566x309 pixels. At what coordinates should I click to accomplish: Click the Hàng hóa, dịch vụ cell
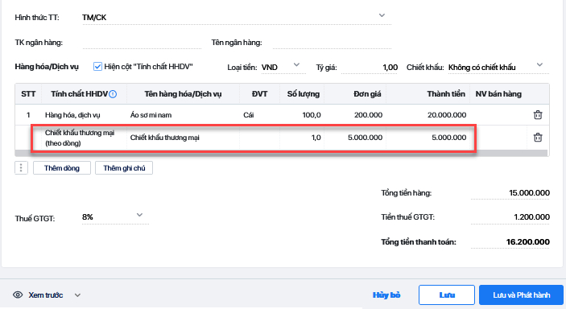click(84, 115)
